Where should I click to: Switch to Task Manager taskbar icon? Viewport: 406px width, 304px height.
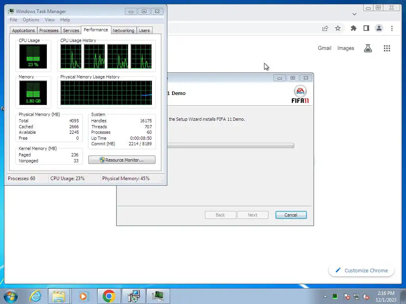coord(158,296)
